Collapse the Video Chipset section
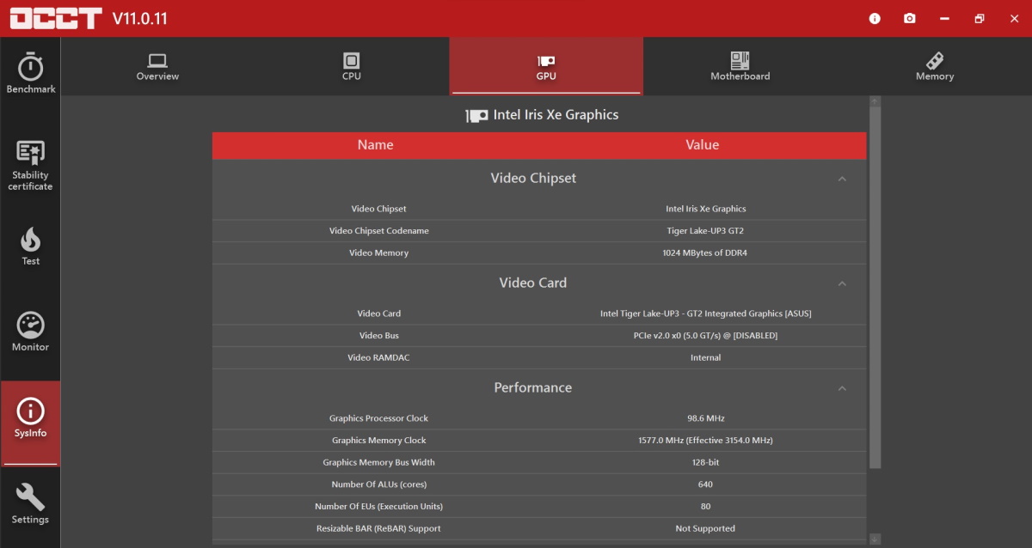Screen dimensions: 1032x548 [842, 179]
